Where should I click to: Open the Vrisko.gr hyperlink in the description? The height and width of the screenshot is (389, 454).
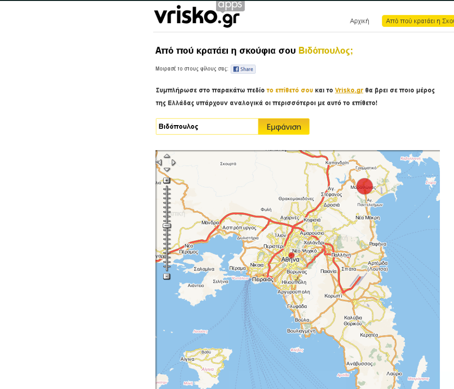[x=349, y=90]
